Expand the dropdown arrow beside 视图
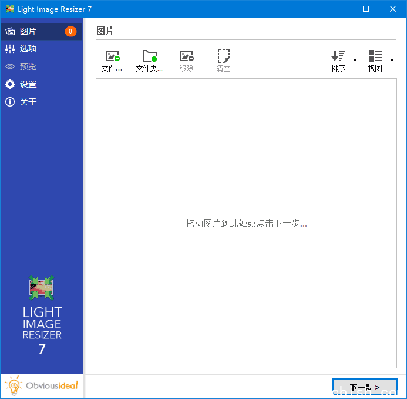The image size is (407, 399). tap(392, 60)
